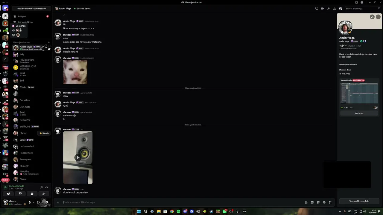Deafen audio with the headphones icon

coord(38,202)
